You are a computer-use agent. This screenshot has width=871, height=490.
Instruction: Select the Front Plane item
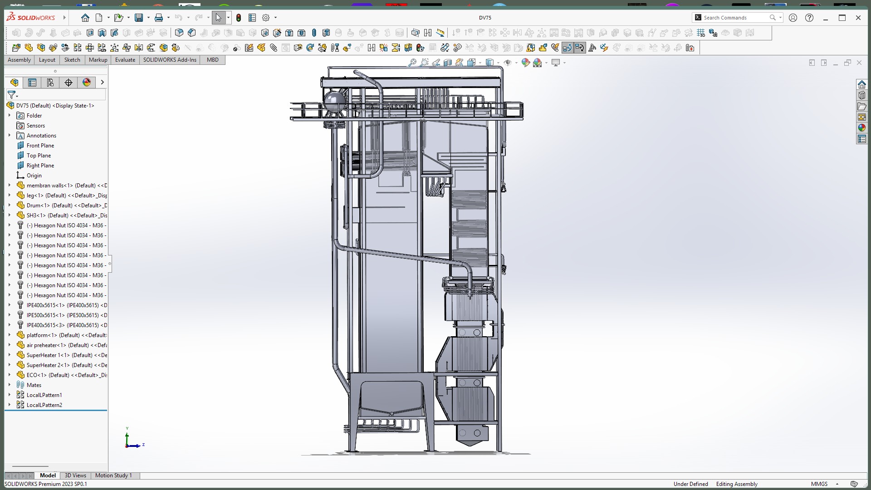40,146
